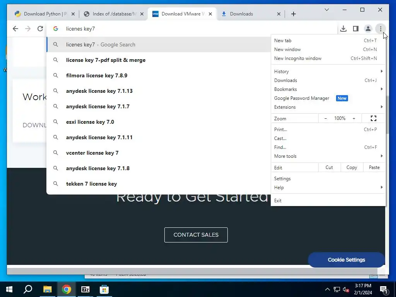Click Copy in the Edit row
The image size is (396, 297).
[352, 167]
